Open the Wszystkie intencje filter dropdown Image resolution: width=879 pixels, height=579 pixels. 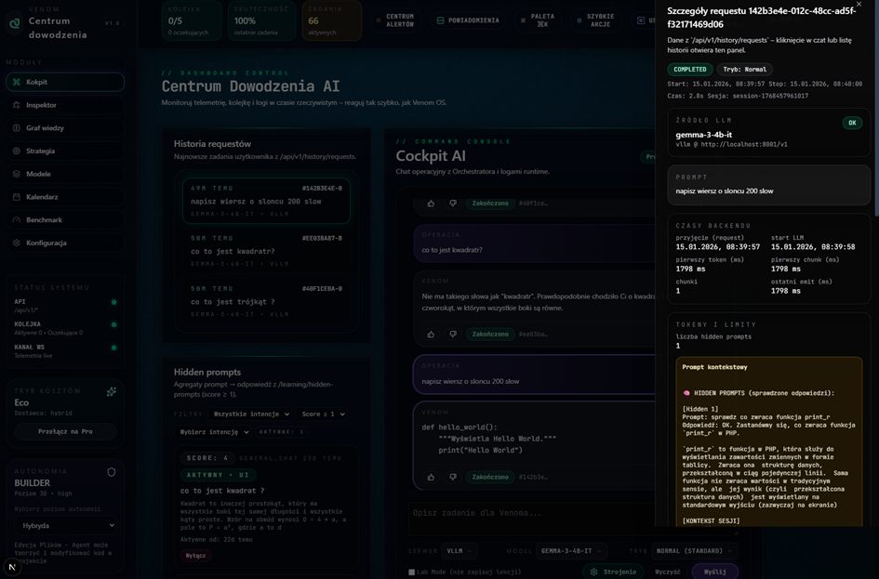click(x=251, y=414)
